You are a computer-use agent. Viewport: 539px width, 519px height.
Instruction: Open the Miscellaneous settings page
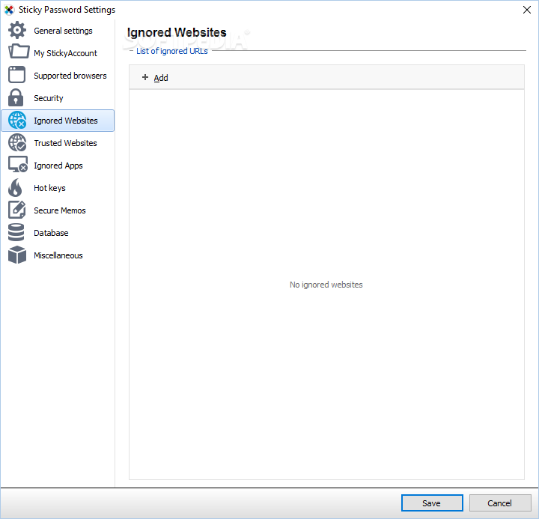(x=58, y=255)
